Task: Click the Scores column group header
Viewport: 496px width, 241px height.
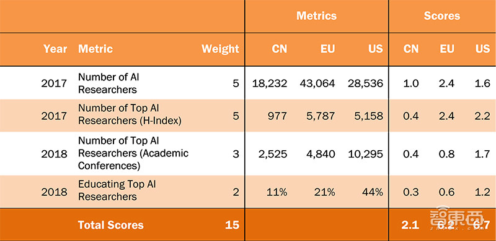Action: click(442, 16)
